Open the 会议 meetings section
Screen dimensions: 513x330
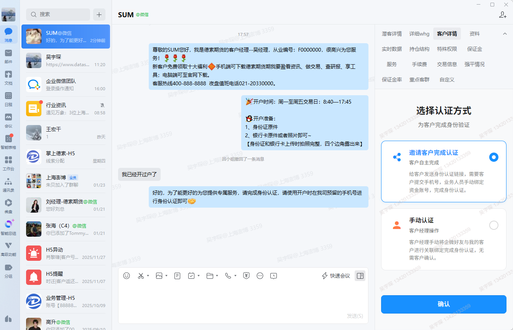8,120
